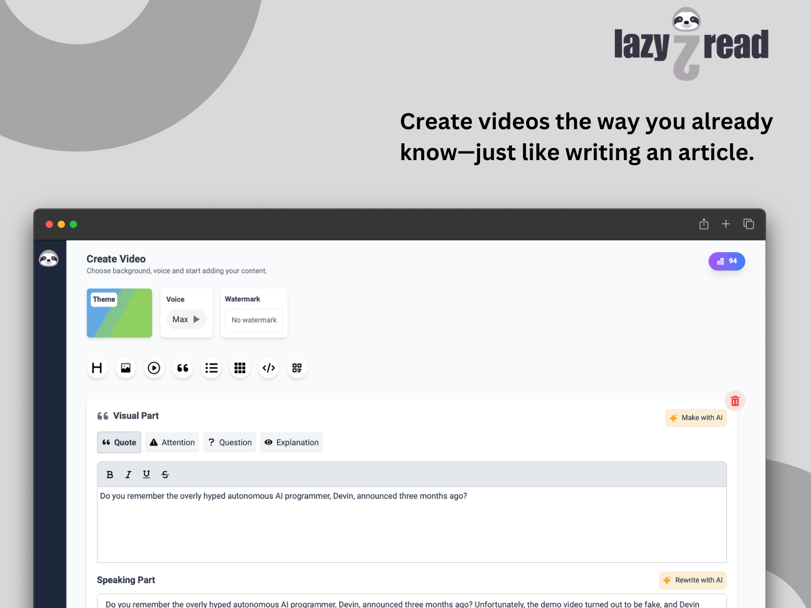Add a code block with brackets icon

click(269, 368)
